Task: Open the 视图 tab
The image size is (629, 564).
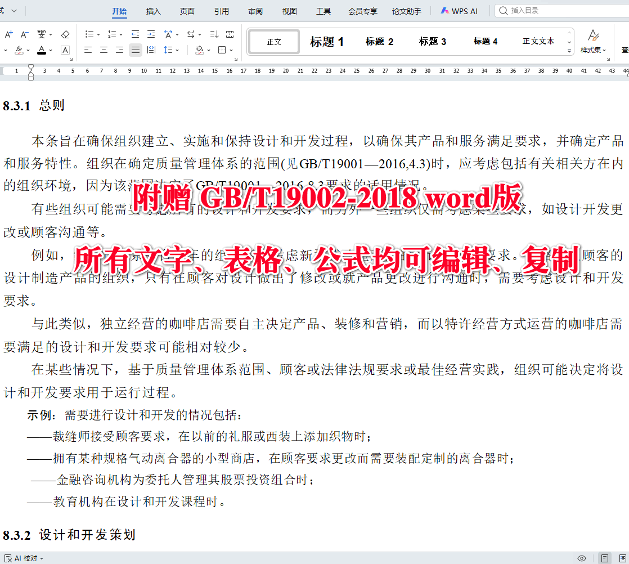Action: click(x=290, y=11)
